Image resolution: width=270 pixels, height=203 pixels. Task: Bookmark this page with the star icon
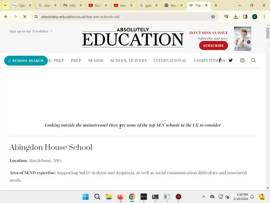point(213,17)
